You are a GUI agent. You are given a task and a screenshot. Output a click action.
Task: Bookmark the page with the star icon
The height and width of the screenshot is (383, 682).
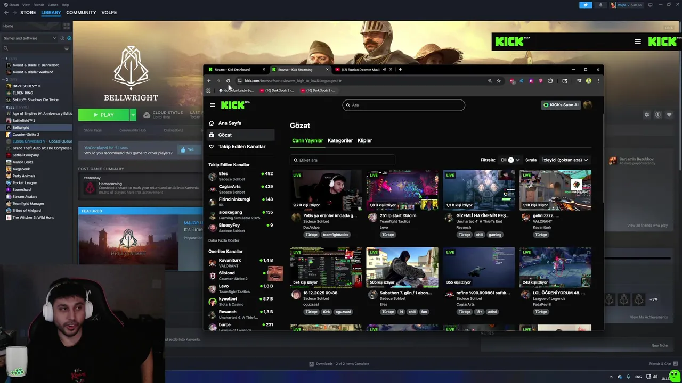[499, 81]
